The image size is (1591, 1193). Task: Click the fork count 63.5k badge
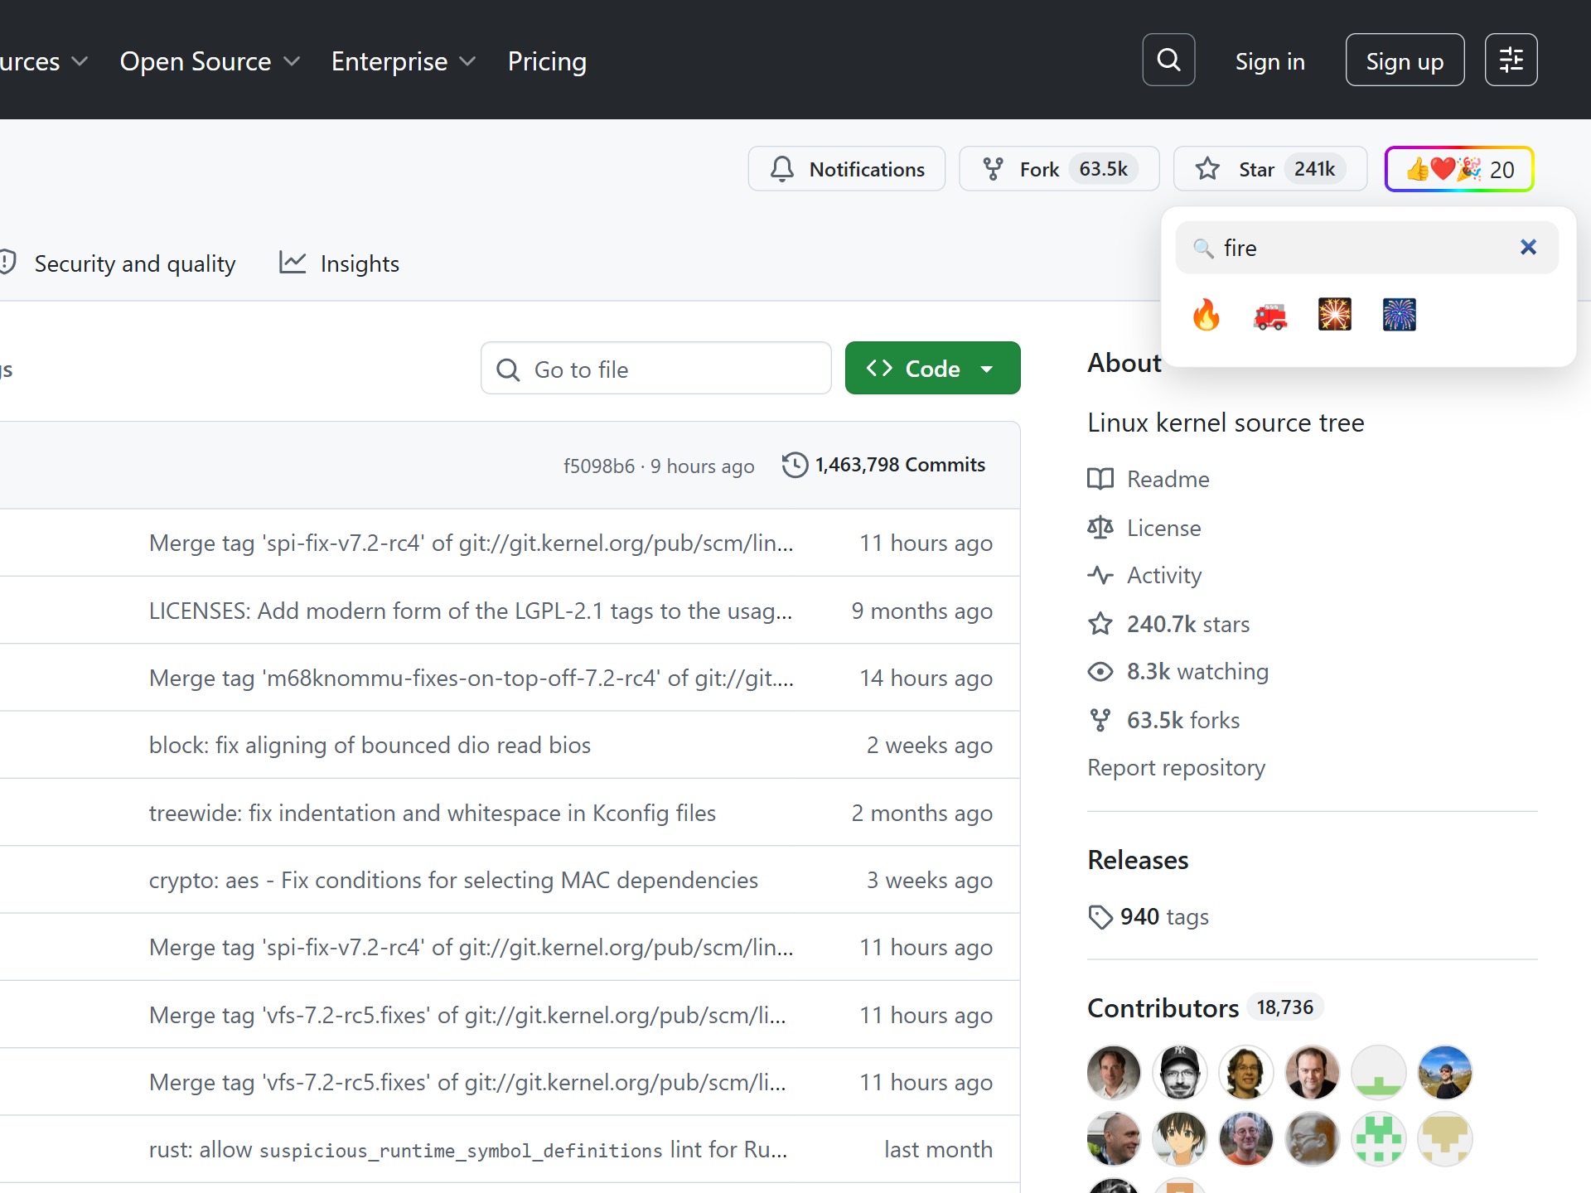coord(1103,169)
